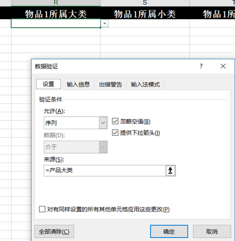Select column R header
The width and height of the screenshot is (235, 241).
pyautogui.click(x=56, y=3)
